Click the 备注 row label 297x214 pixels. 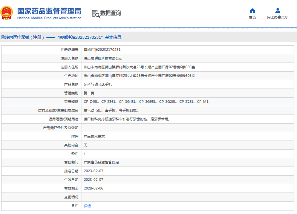point(75,154)
